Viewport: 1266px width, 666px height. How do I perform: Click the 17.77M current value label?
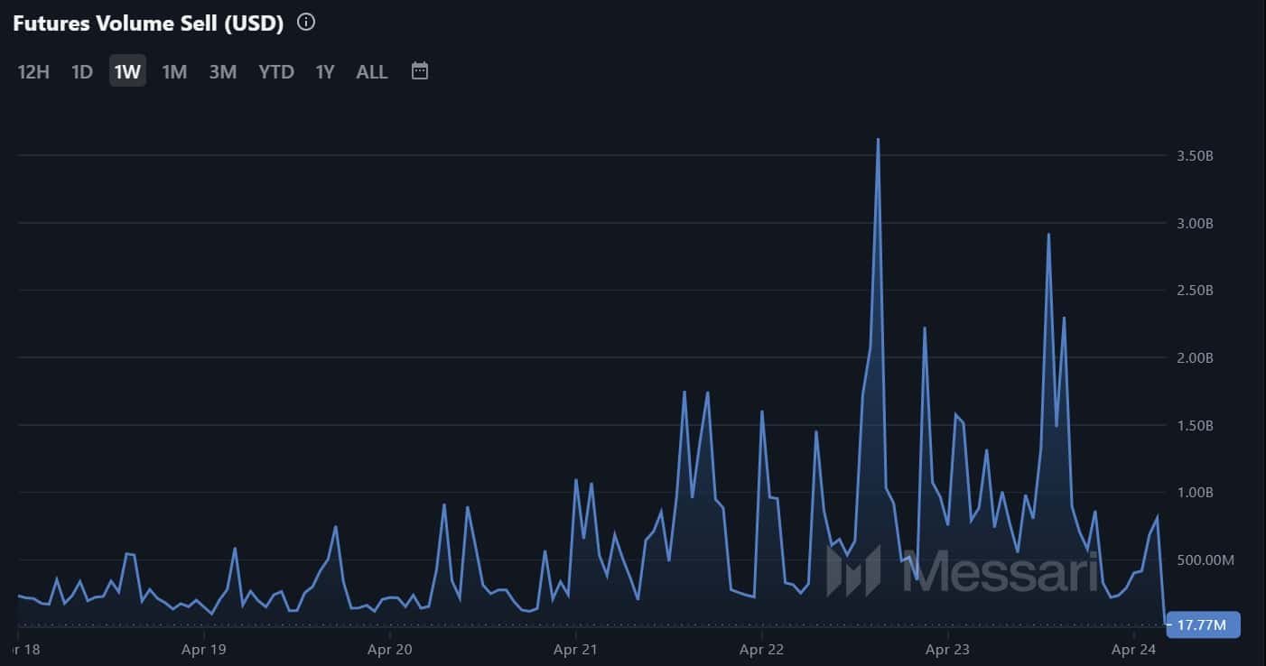coord(1203,624)
